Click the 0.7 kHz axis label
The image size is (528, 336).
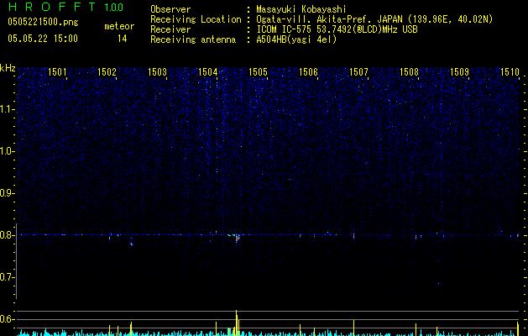click(7, 277)
